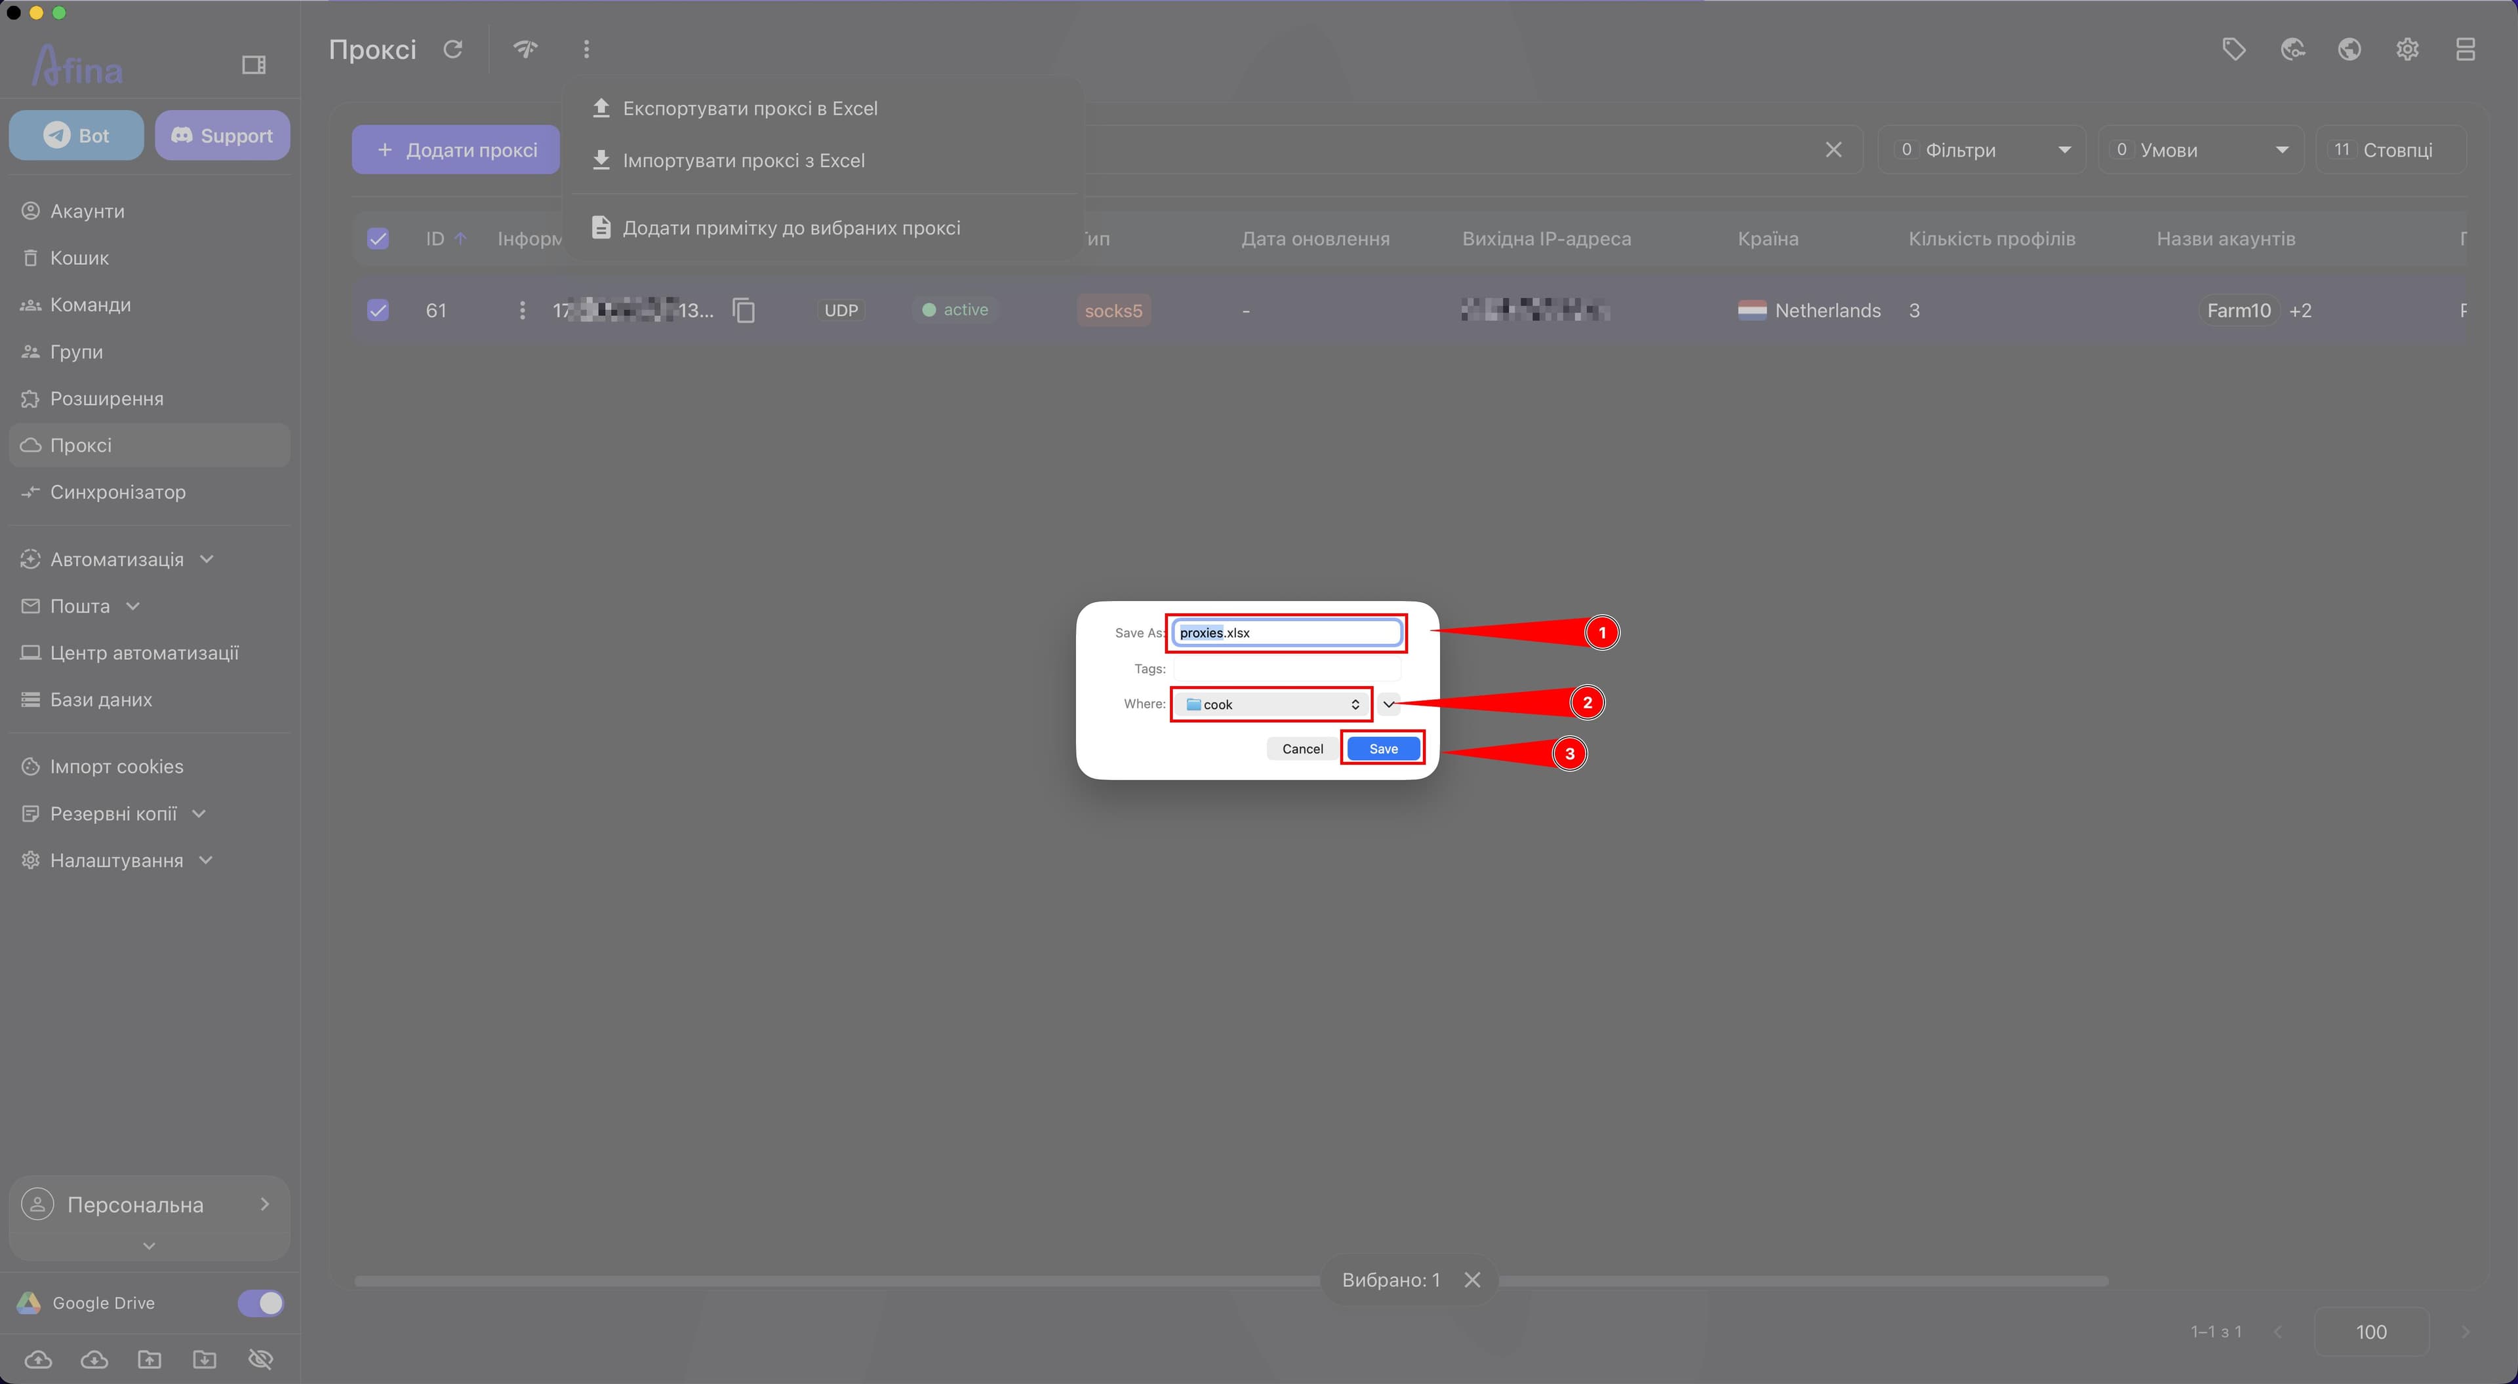Open Розширення in the sidebar
This screenshot has height=1384, width=2518.
coord(150,398)
